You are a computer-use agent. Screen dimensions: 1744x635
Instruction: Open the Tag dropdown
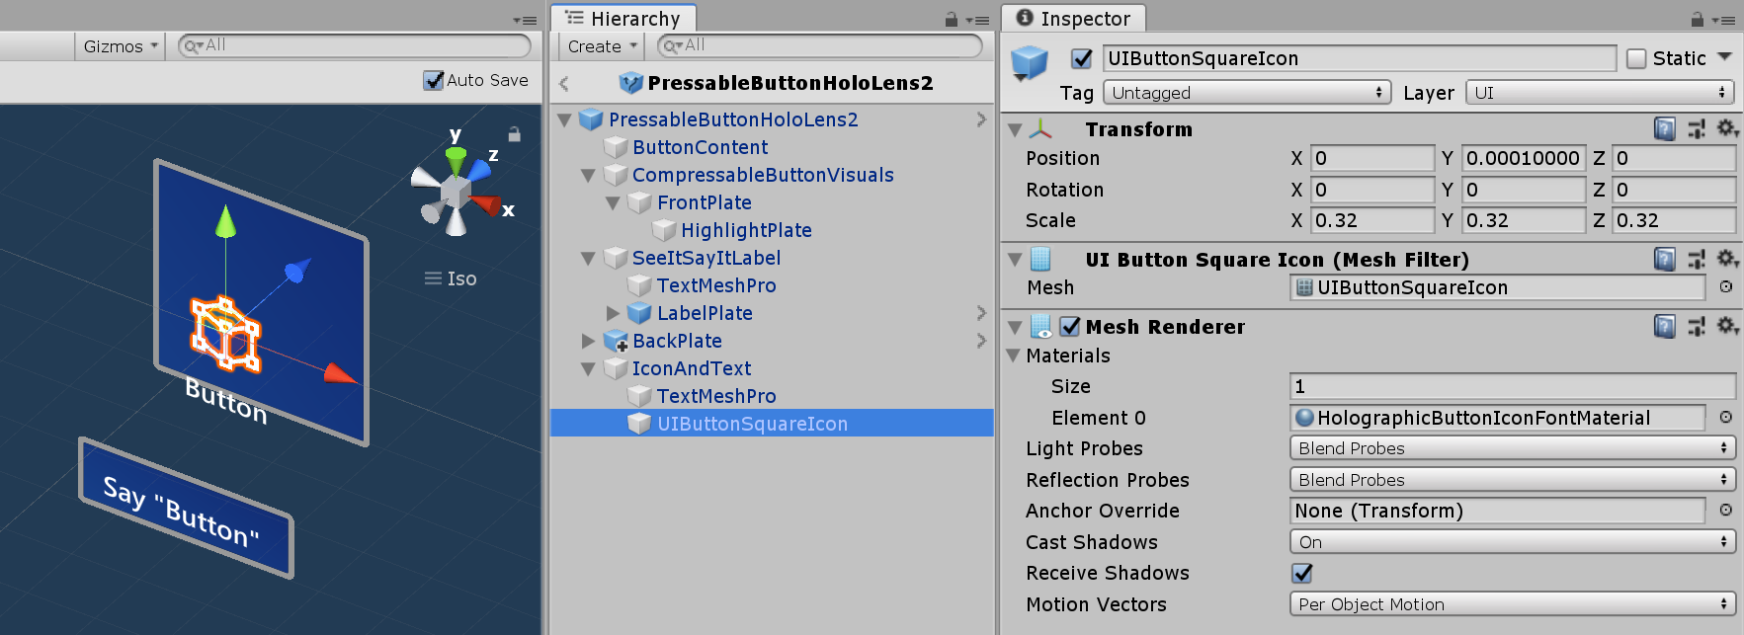click(x=1247, y=93)
